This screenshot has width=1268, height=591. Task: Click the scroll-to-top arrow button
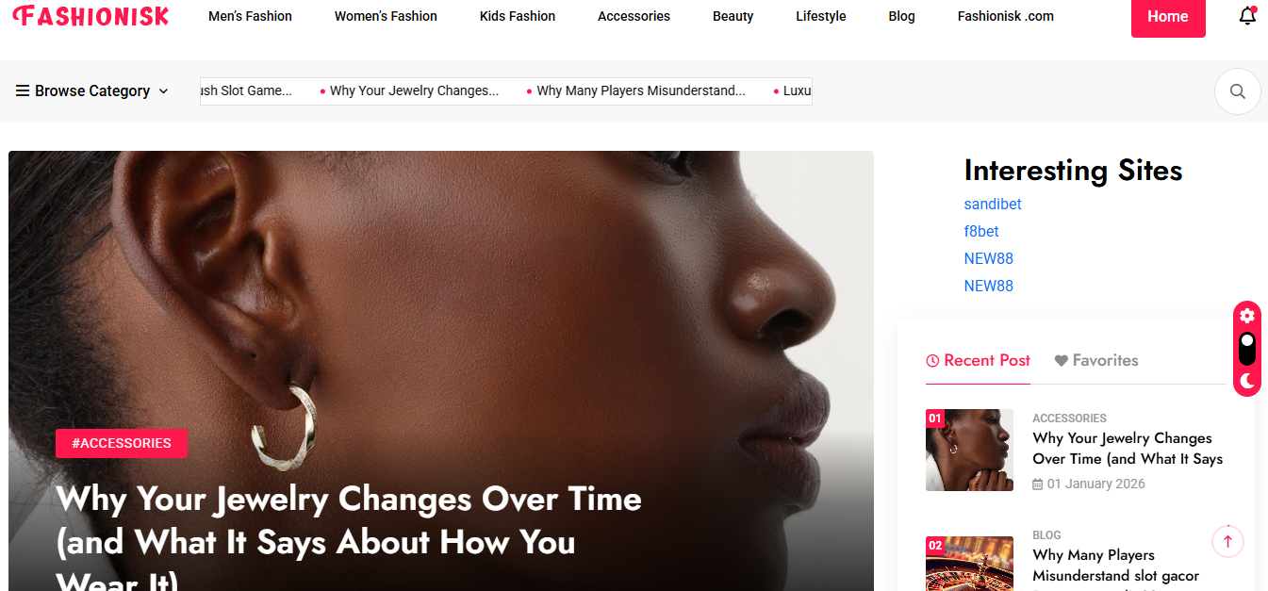tap(1227, 541)
